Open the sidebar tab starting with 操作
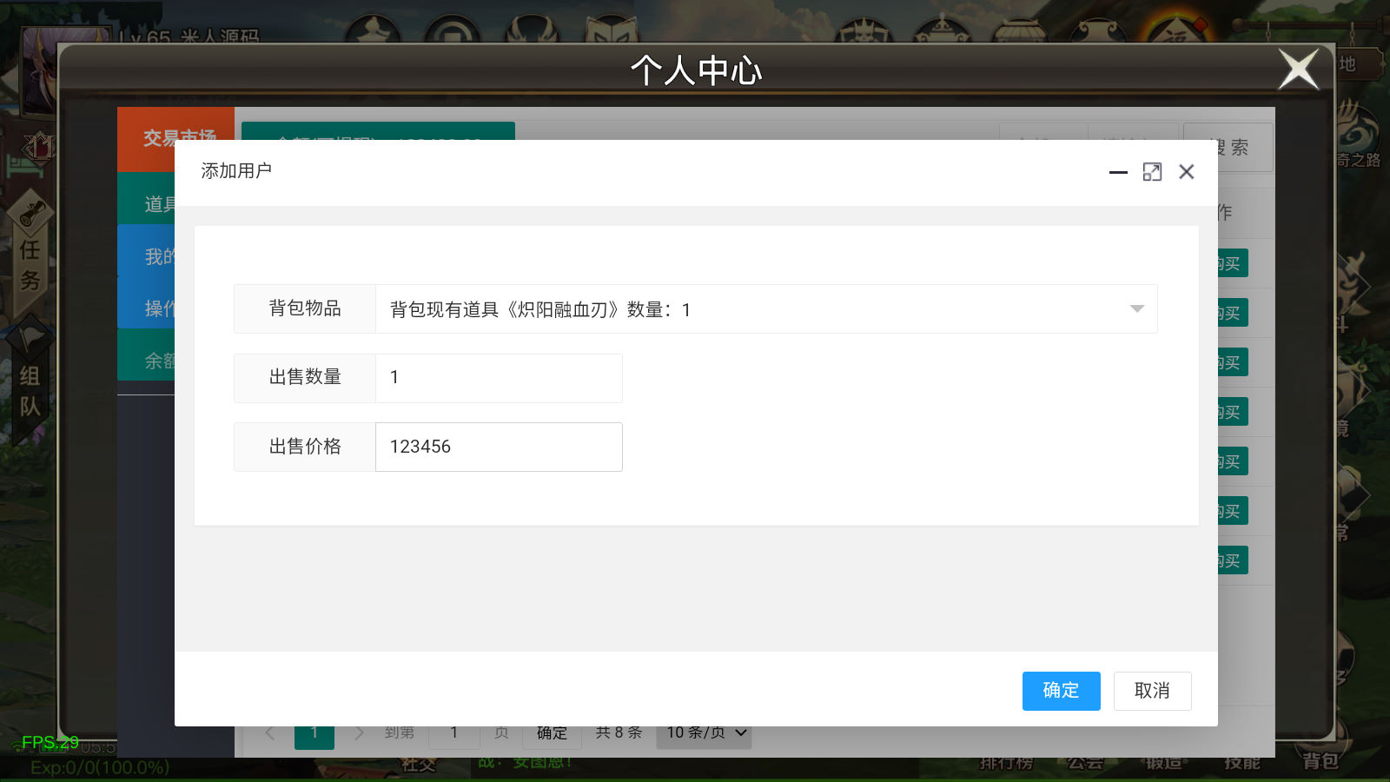Viewport: 1390px width, 782px height. coord(146,308)
